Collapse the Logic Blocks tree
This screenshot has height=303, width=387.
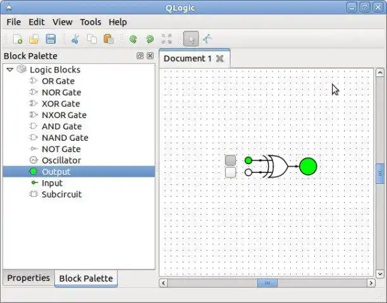click(x=10, y=69)
